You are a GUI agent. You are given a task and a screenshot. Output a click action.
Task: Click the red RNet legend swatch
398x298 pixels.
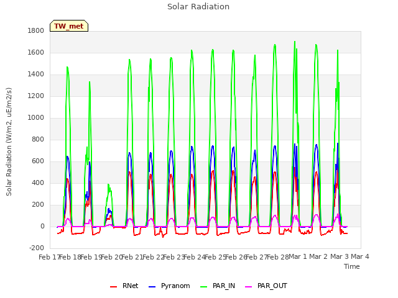click(113, 287)
